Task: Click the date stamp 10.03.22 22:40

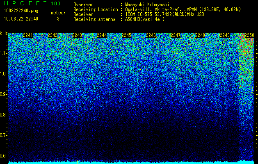Action: pos(21,19)
